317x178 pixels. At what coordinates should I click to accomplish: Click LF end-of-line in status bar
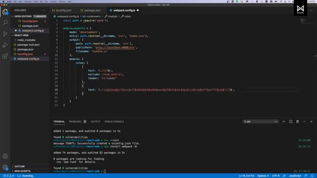(x=284, y=176)
